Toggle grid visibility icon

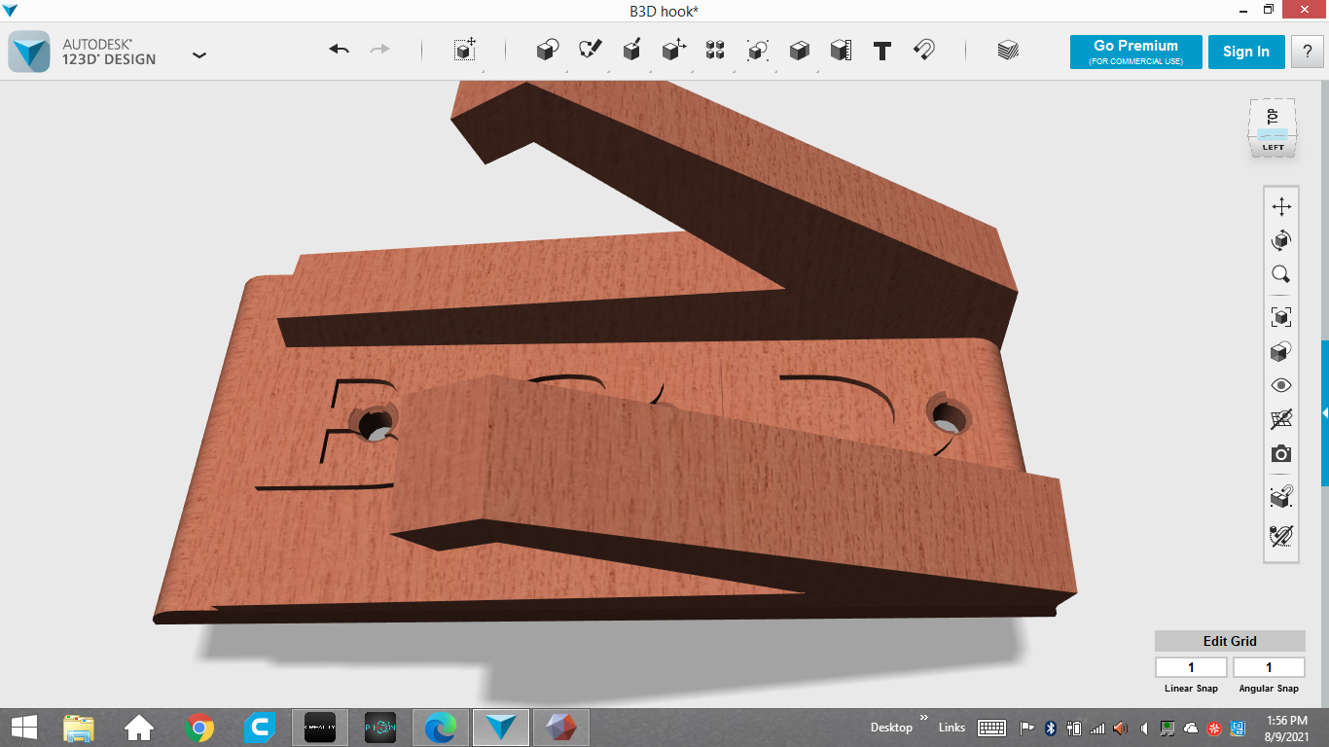pos(1281,419)
